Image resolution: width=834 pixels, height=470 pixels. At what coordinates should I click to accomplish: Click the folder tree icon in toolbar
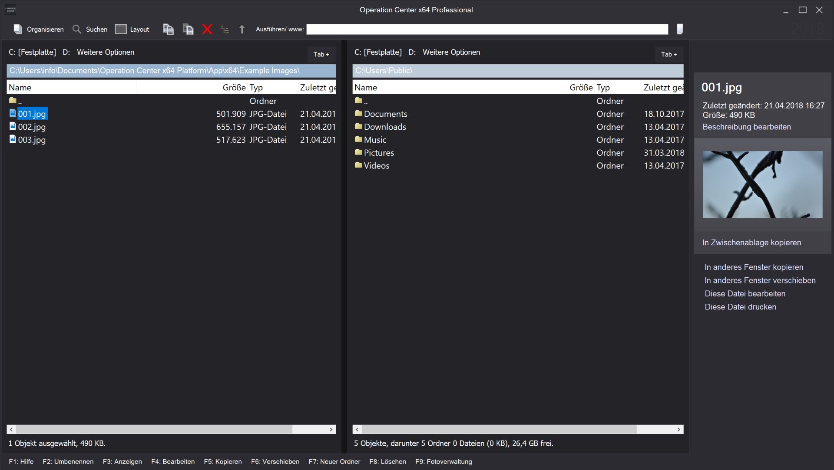[x=225, y=30]
